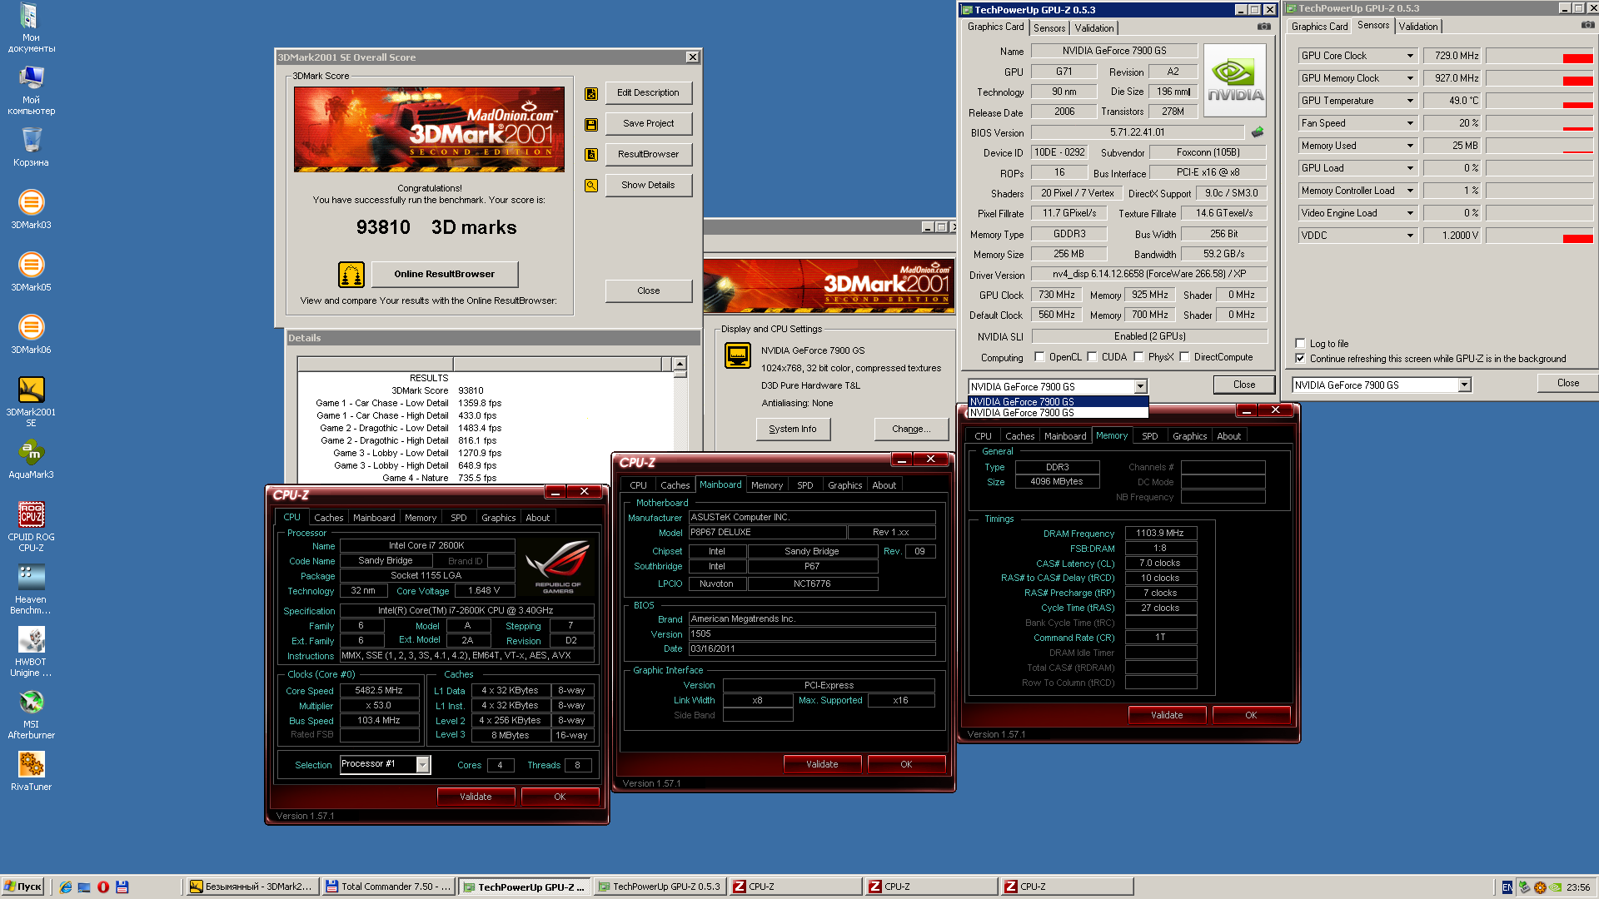Launch CPUID ROG CPU-Z desktop icon
Screen dimensions: 1599x899
click(x=31, y=526)
